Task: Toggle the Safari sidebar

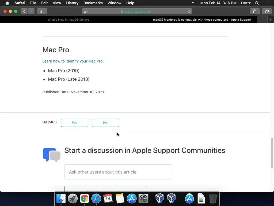Action: pyautogui.click(x=42, y=11)
